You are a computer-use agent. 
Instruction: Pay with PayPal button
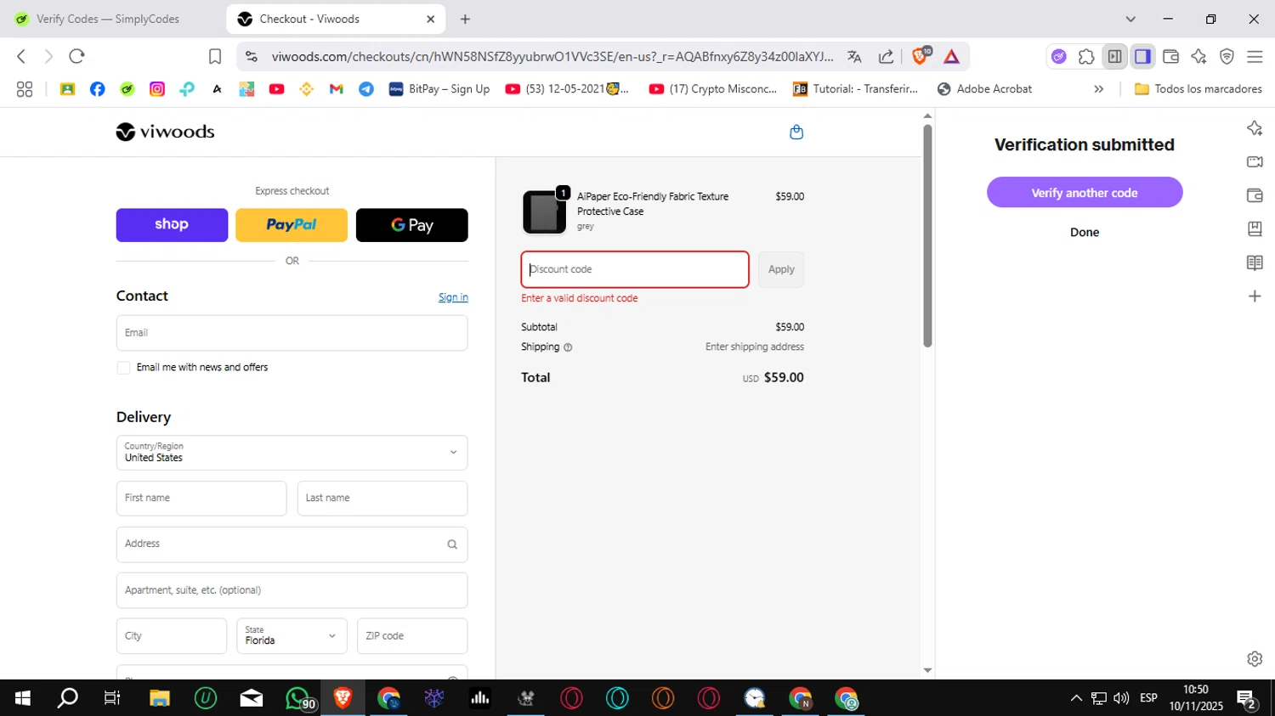(292, 225)
